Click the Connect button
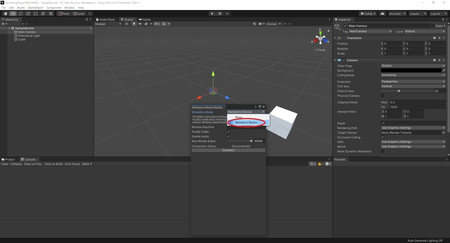The image size is (450, 243). pyautogui.click(x=228, y=150)
